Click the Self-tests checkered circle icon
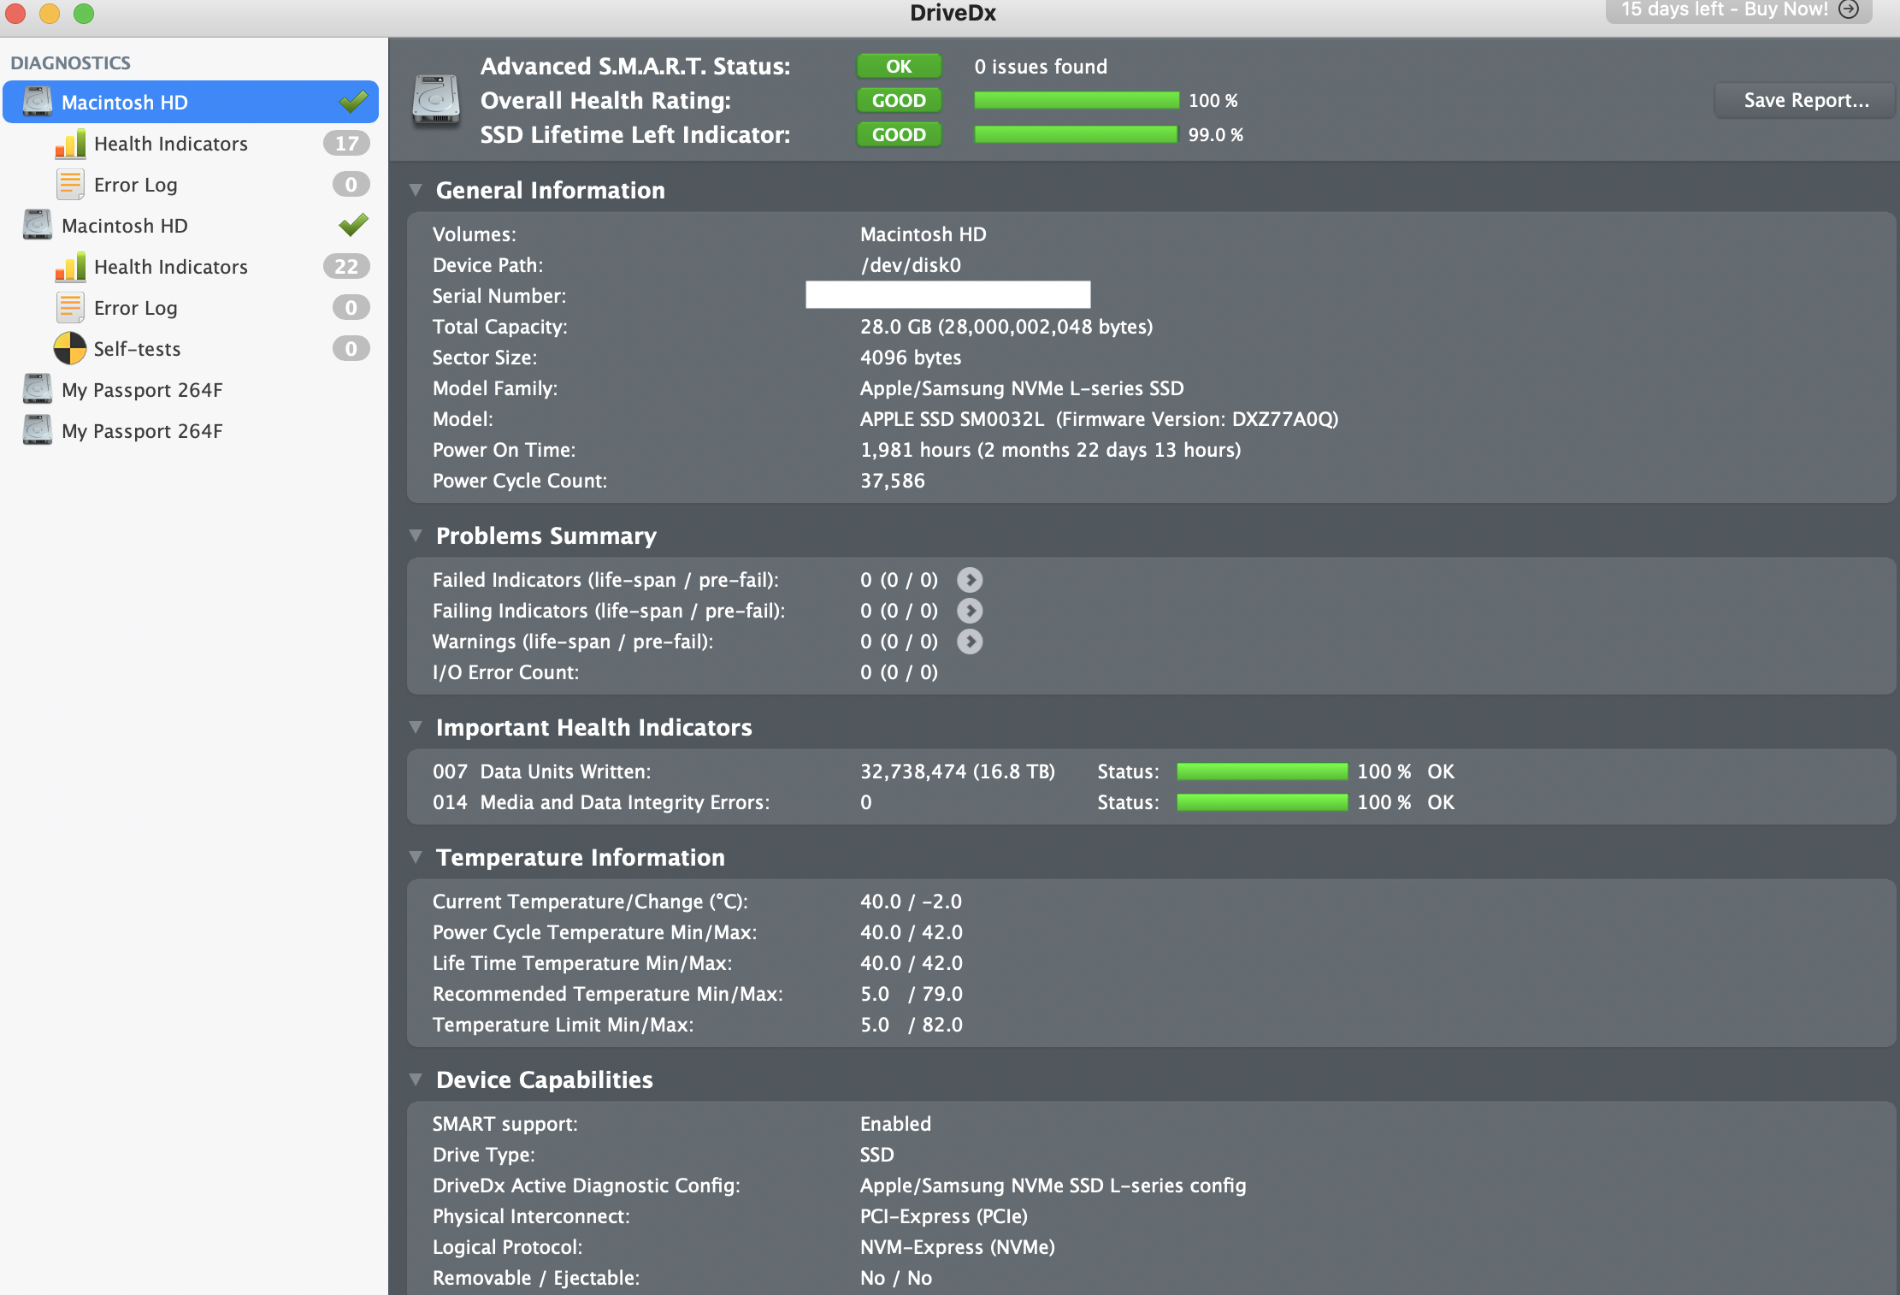 coord(70,349)
